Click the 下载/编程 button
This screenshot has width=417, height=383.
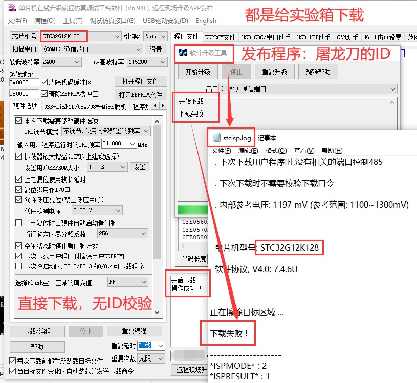[x=37, y=331]
